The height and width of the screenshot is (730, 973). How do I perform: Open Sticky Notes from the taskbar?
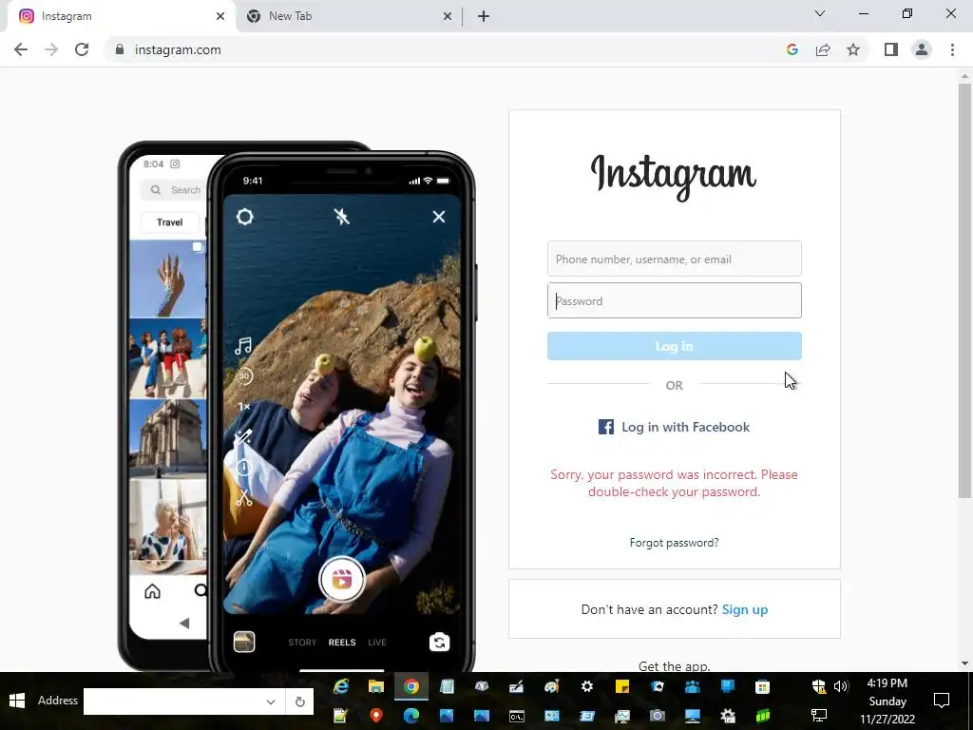[x=621, y=686]
